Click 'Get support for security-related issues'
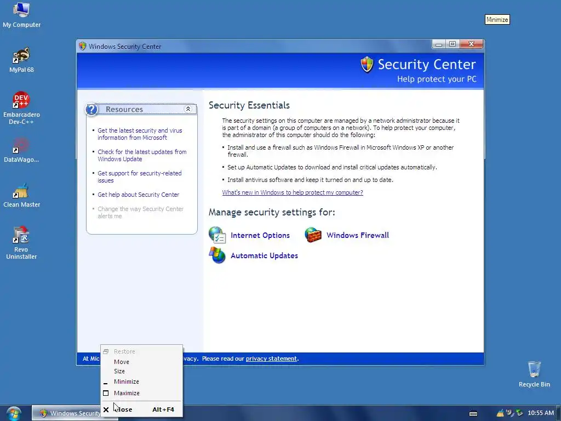This screenshot has width=561, height=421. [140, 177]
